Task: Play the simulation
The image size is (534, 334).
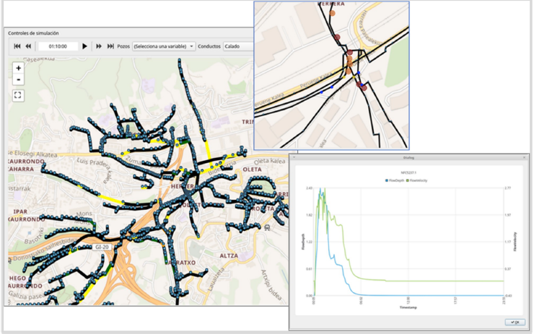Action: (84, 46)
